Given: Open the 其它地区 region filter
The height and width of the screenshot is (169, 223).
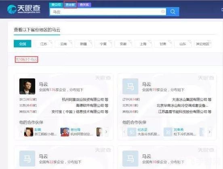Looking at the screenshot, I should click(x=203, y=44).
